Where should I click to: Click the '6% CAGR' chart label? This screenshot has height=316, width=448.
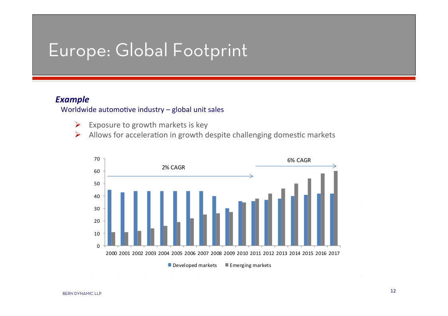[299, 160]
